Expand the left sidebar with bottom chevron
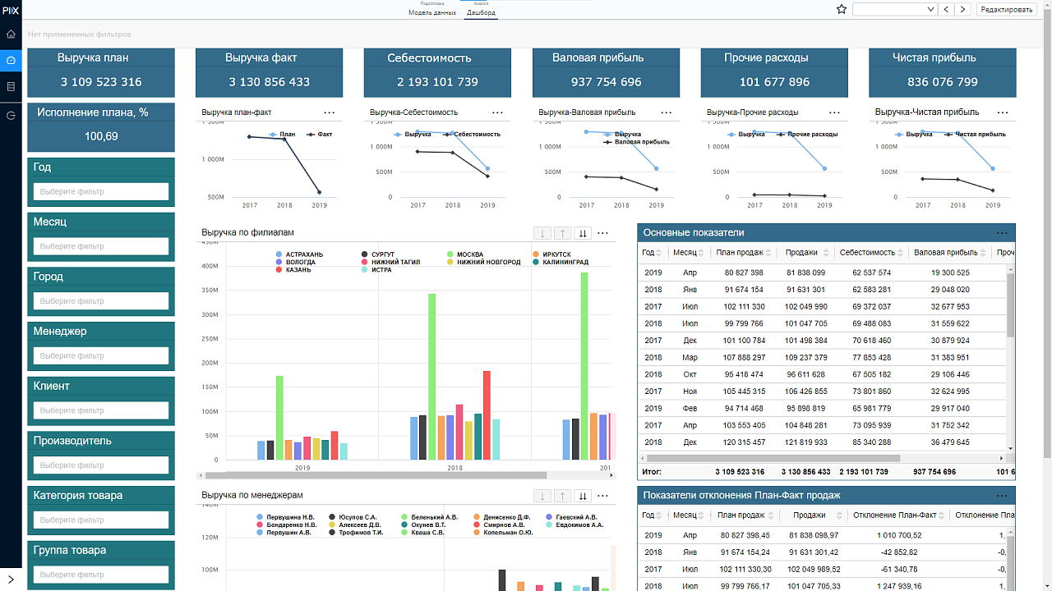 (x=11, y=580)
